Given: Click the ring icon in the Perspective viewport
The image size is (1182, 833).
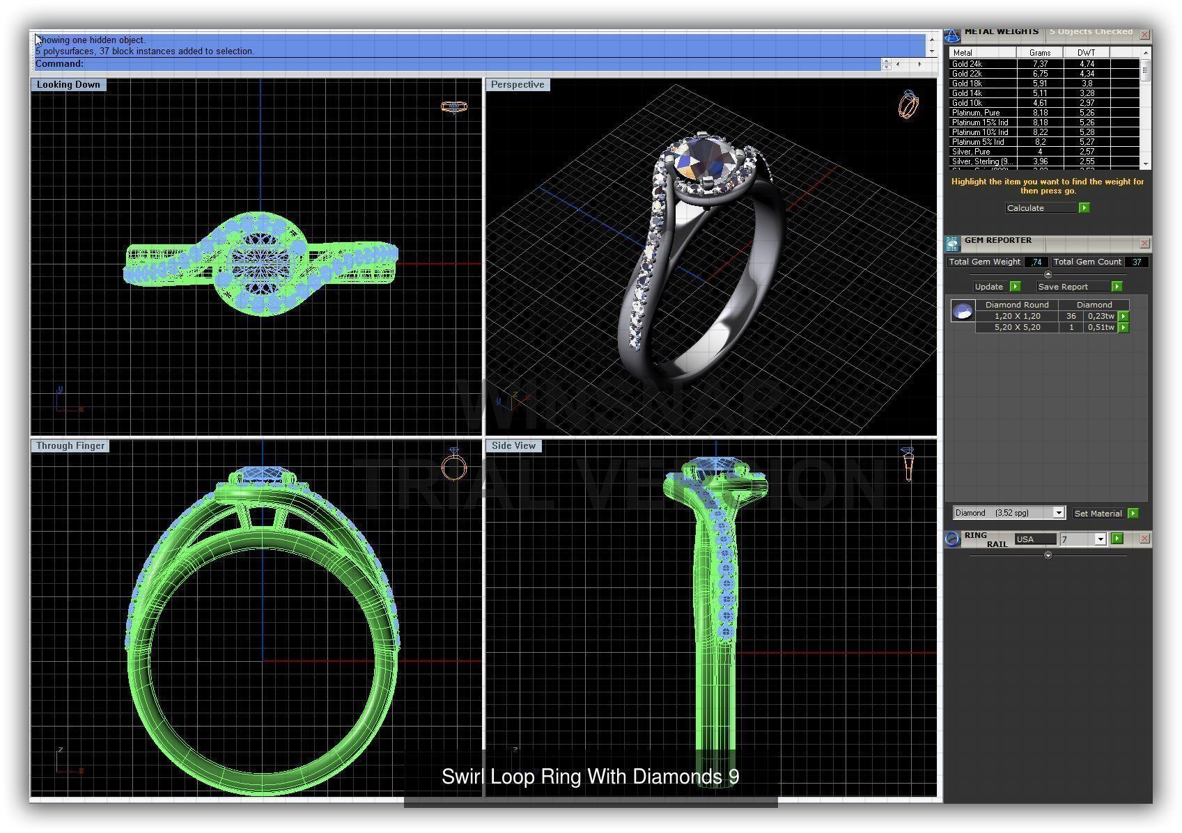Looking at the screenshot, I should [908, 104].
